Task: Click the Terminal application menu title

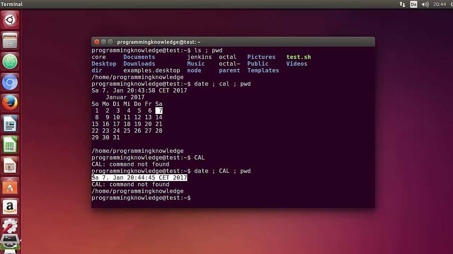Action: (11, 4)
